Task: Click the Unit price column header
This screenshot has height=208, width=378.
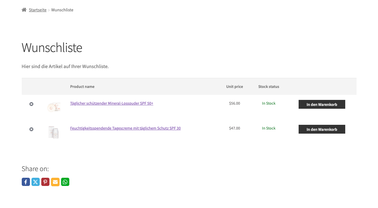Action: point(234,86)
